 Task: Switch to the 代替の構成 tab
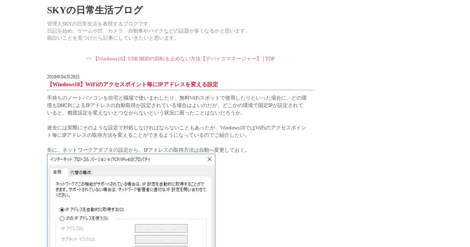81,173
